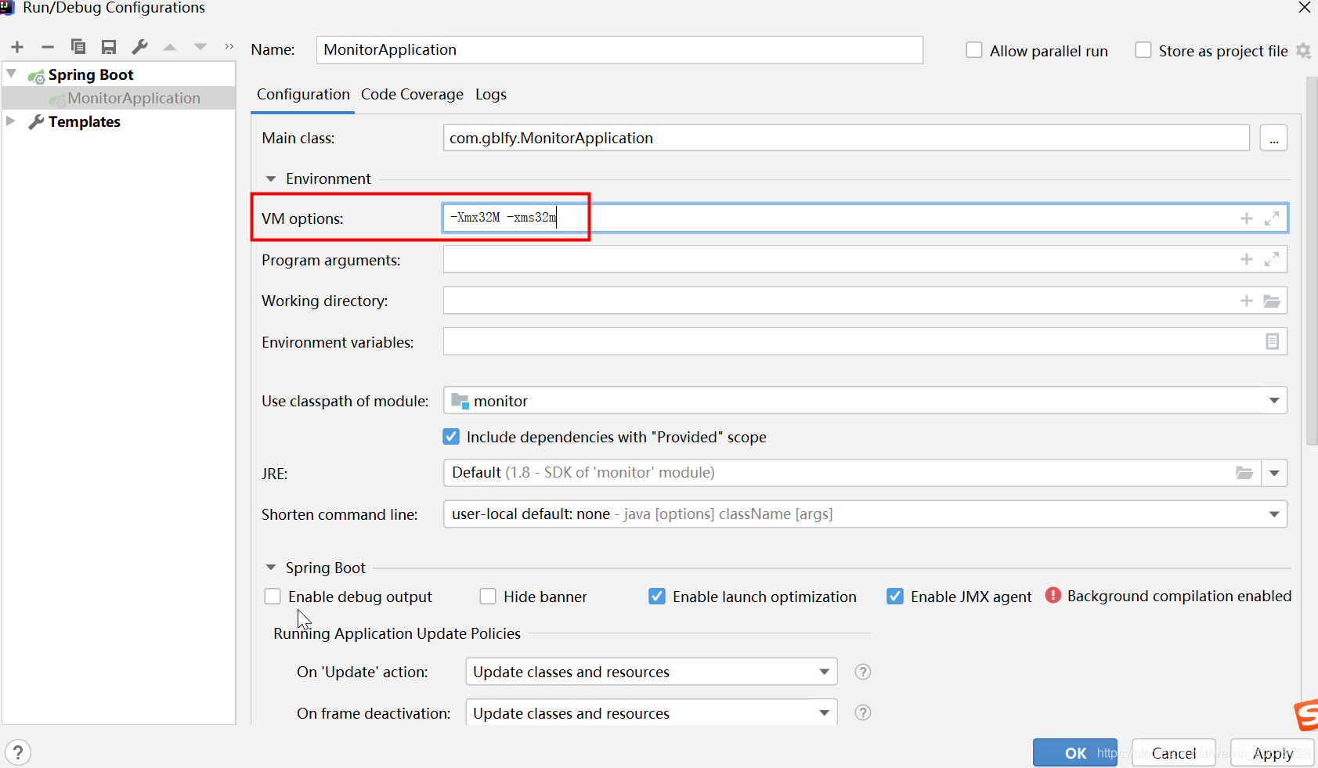This screenshot has height=768, width=1318.
Task: Switch to the Configuration tab
Action: point(303,95)
